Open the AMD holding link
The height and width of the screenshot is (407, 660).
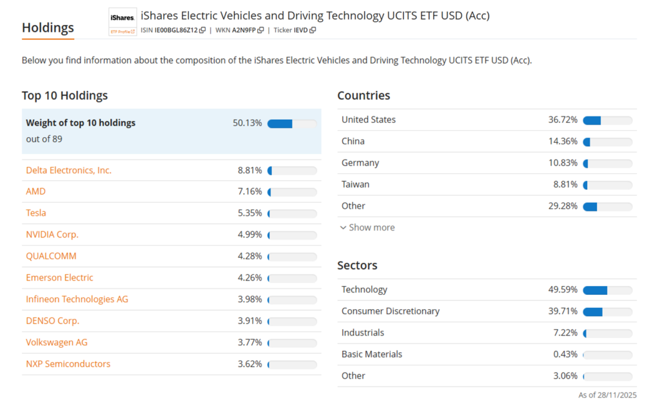pyautogui.click(x=36, y=191)
